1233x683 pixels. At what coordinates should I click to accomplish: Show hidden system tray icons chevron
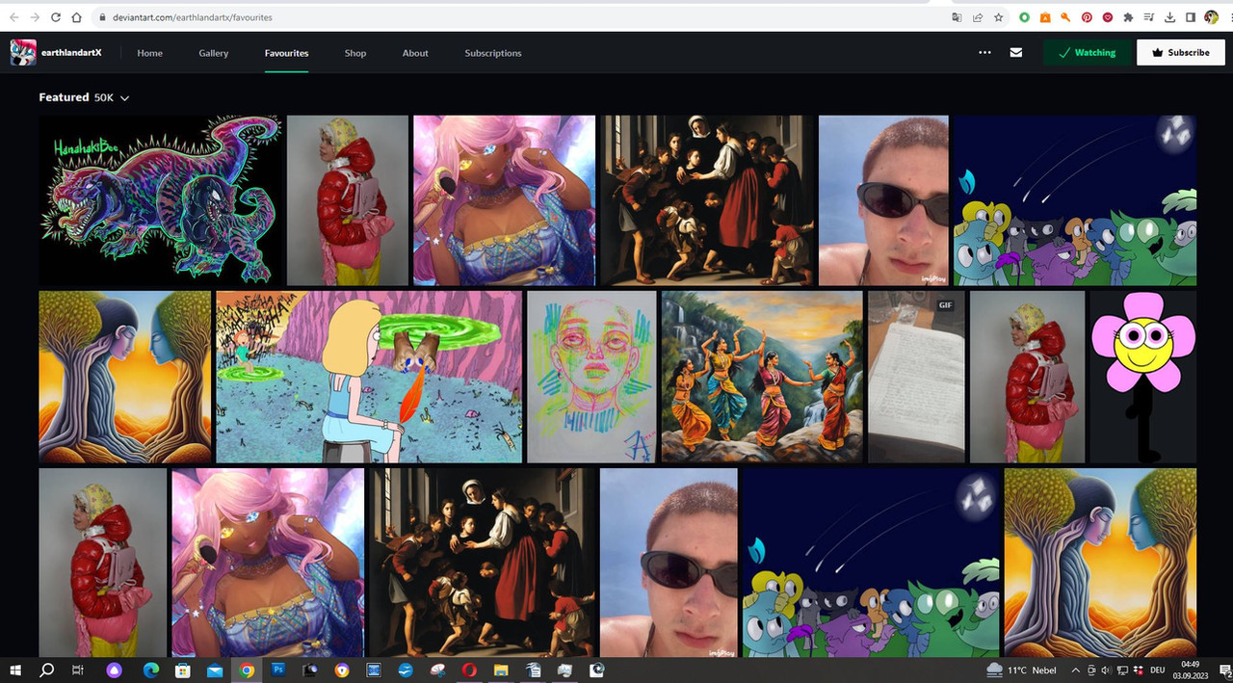tap(1075, 670)
